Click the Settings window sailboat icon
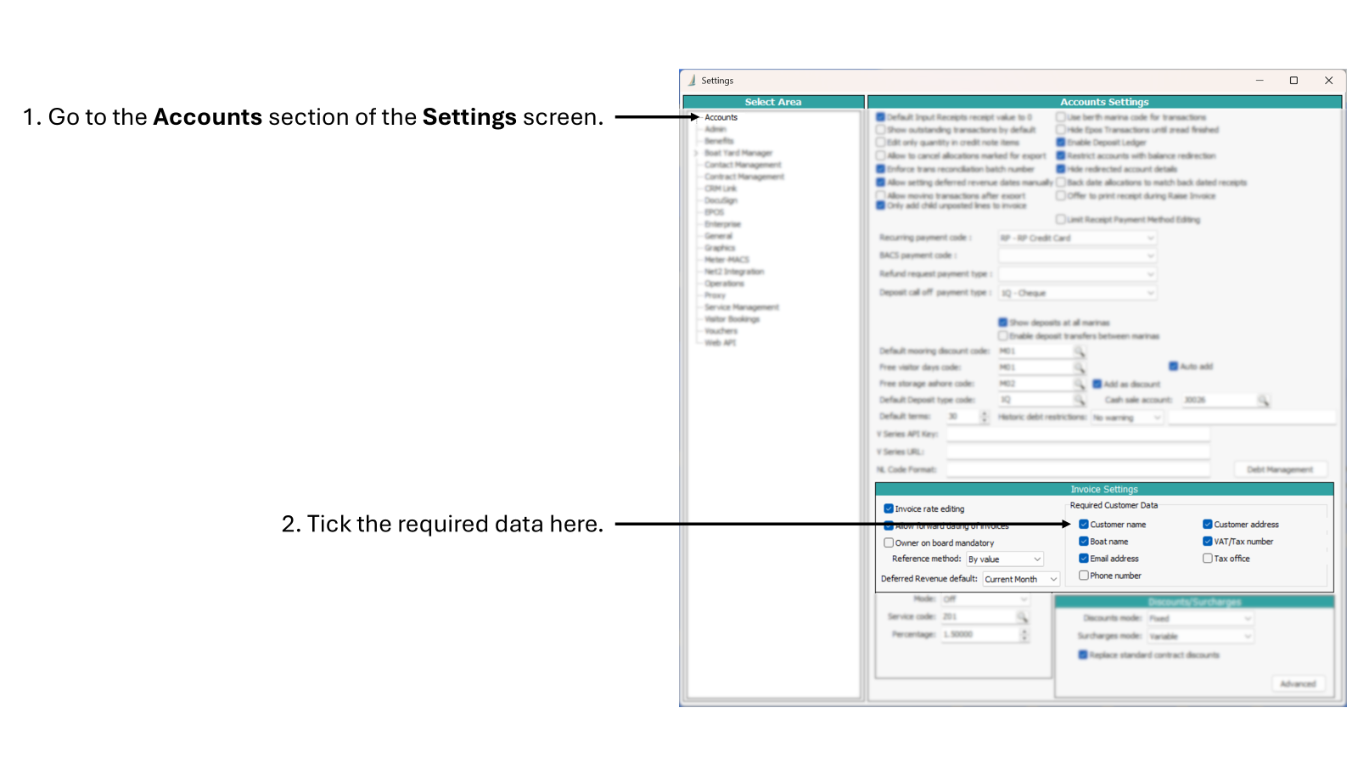1358x764 pixels. (692, 81)
